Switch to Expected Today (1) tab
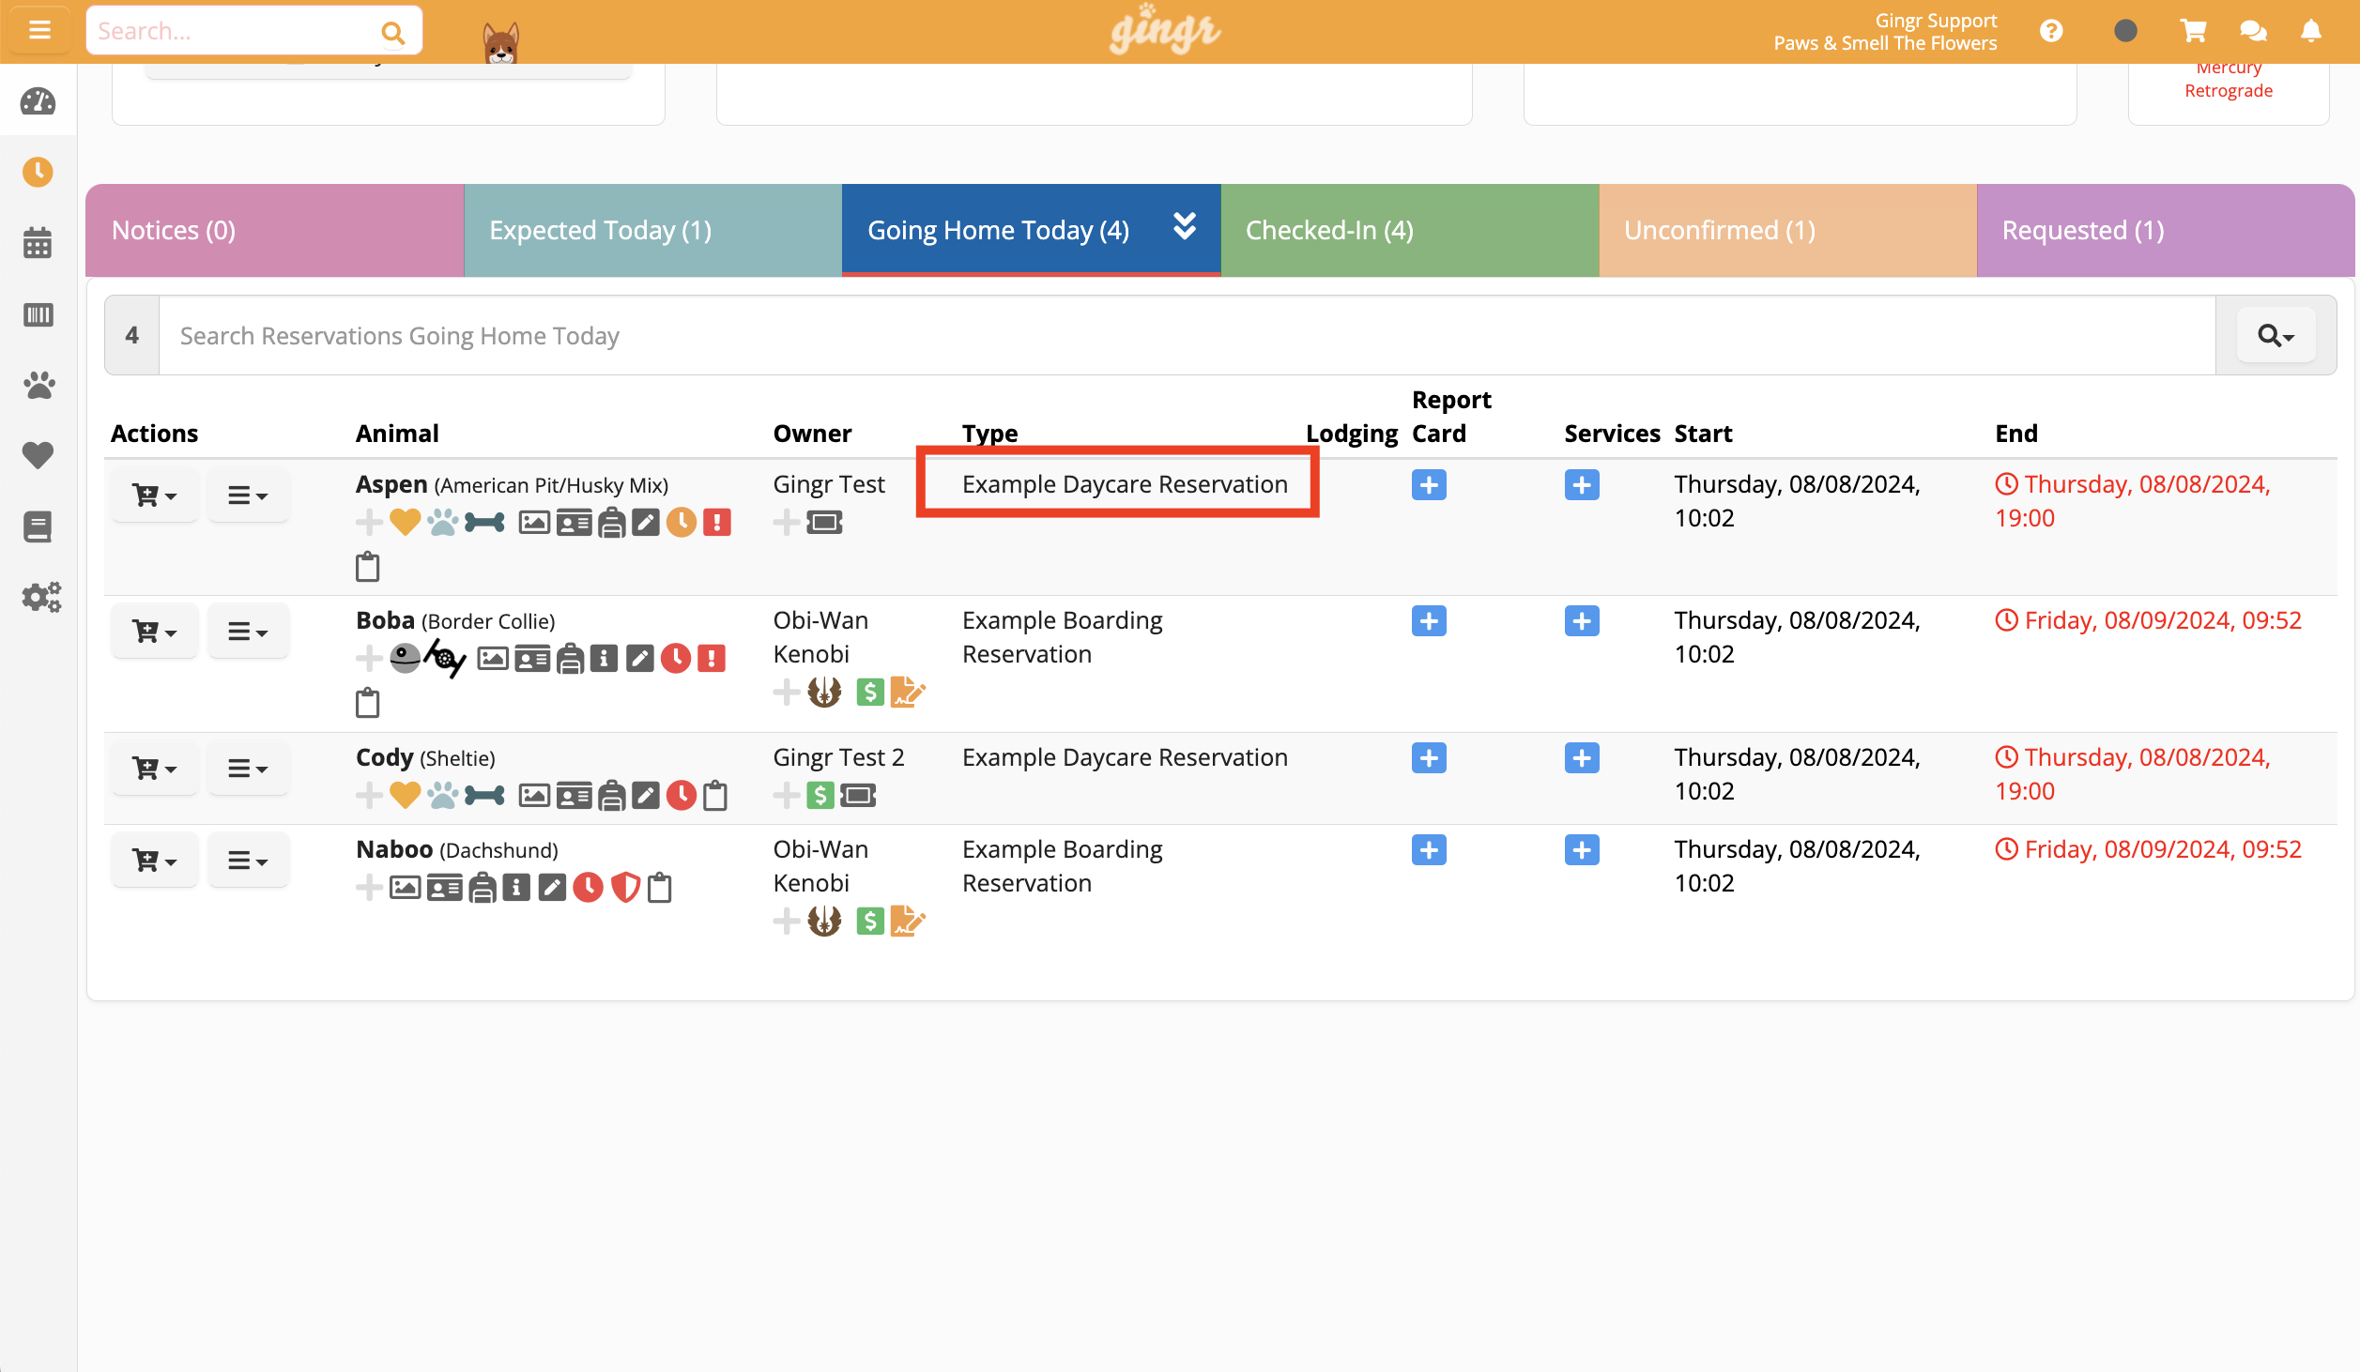The width and height of the screenshot is (2360, 1372). [x=652, y=230]
